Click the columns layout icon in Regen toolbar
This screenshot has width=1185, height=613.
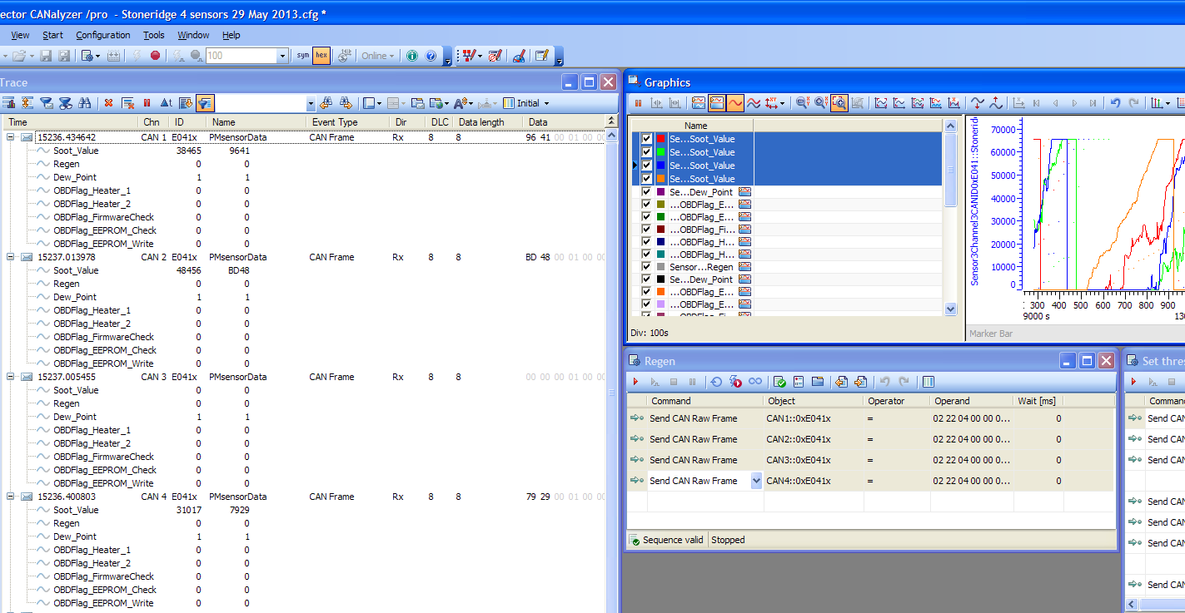coord(929,382)
